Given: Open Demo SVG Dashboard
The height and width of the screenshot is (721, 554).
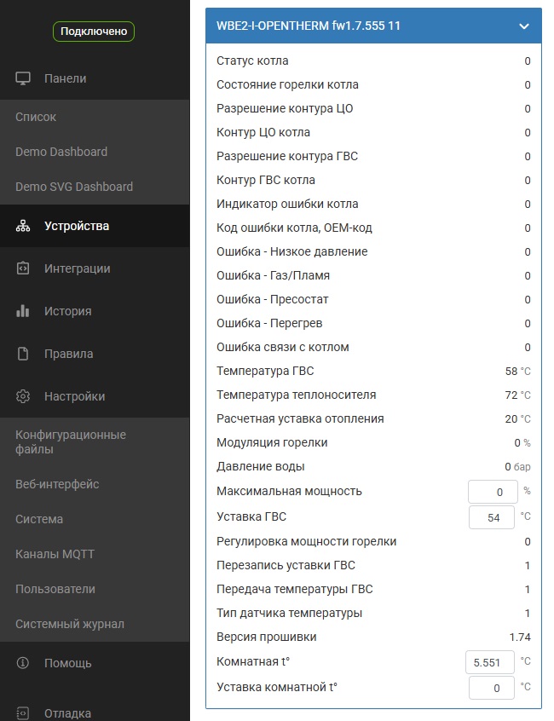Looking at the screenshot, I should coord(74,187).
